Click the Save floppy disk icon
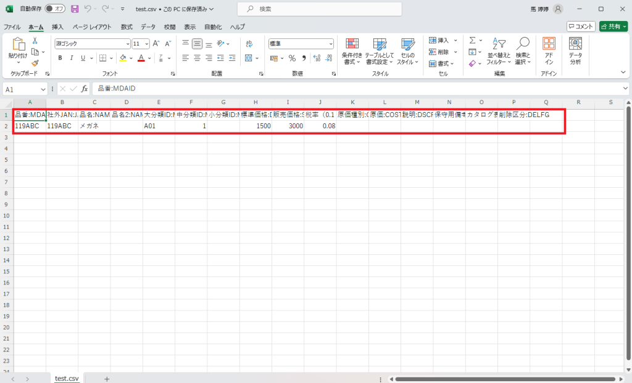The width and height of the screenshot is (632, 383). pos(75,9)
